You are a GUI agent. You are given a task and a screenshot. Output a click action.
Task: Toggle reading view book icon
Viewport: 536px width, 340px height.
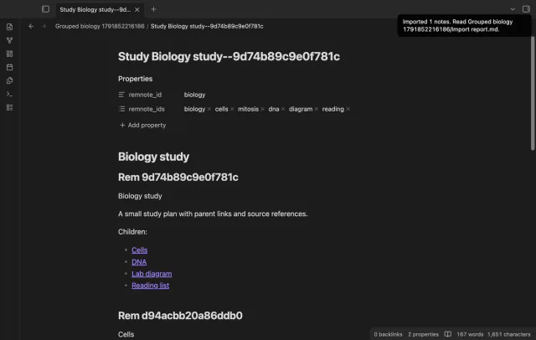448,334
